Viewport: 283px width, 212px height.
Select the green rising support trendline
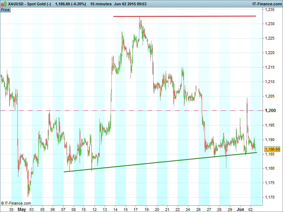[x=159, y=162]
